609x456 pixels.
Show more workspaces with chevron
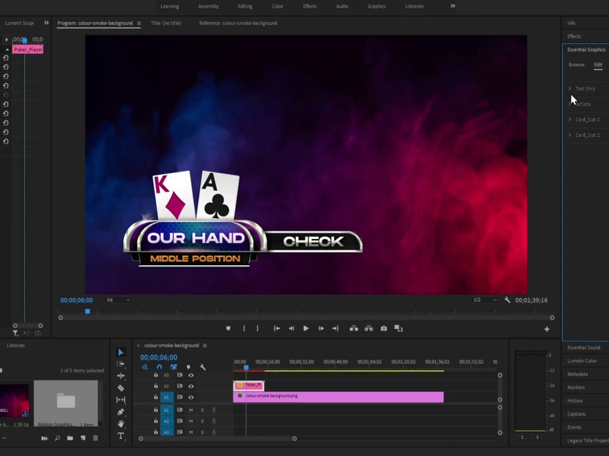(x=453, y=6)
